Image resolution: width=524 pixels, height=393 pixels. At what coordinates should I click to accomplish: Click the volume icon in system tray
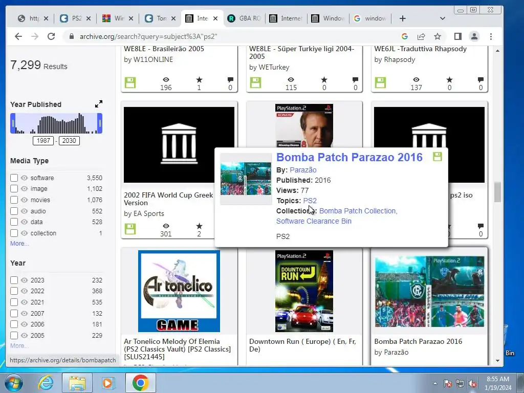pos(472,384)
